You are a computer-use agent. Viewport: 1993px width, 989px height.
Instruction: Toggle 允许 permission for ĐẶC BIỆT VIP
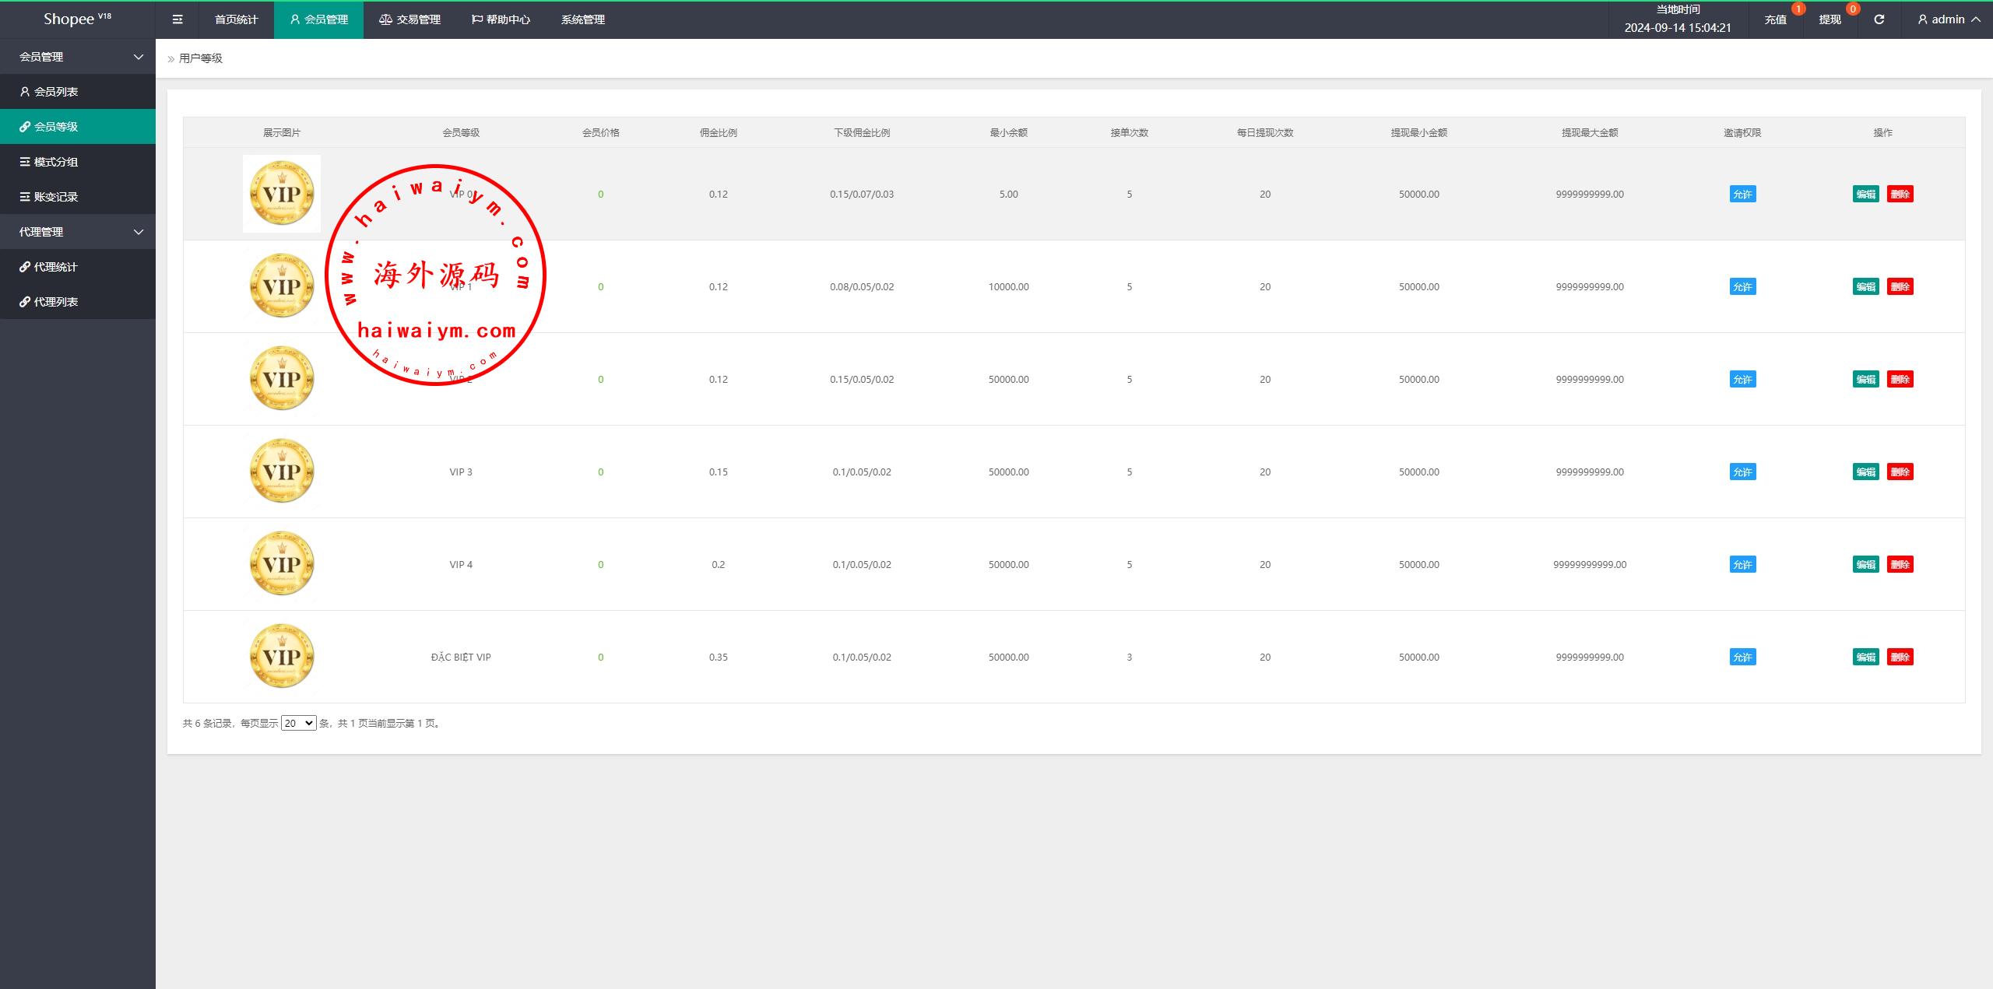click(1742, 657)
